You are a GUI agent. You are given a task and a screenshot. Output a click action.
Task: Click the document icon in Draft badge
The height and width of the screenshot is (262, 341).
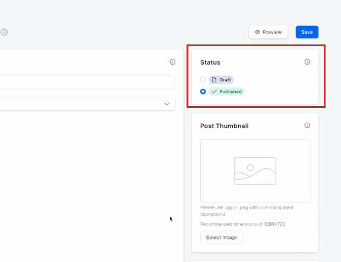[x=214, y=80]
